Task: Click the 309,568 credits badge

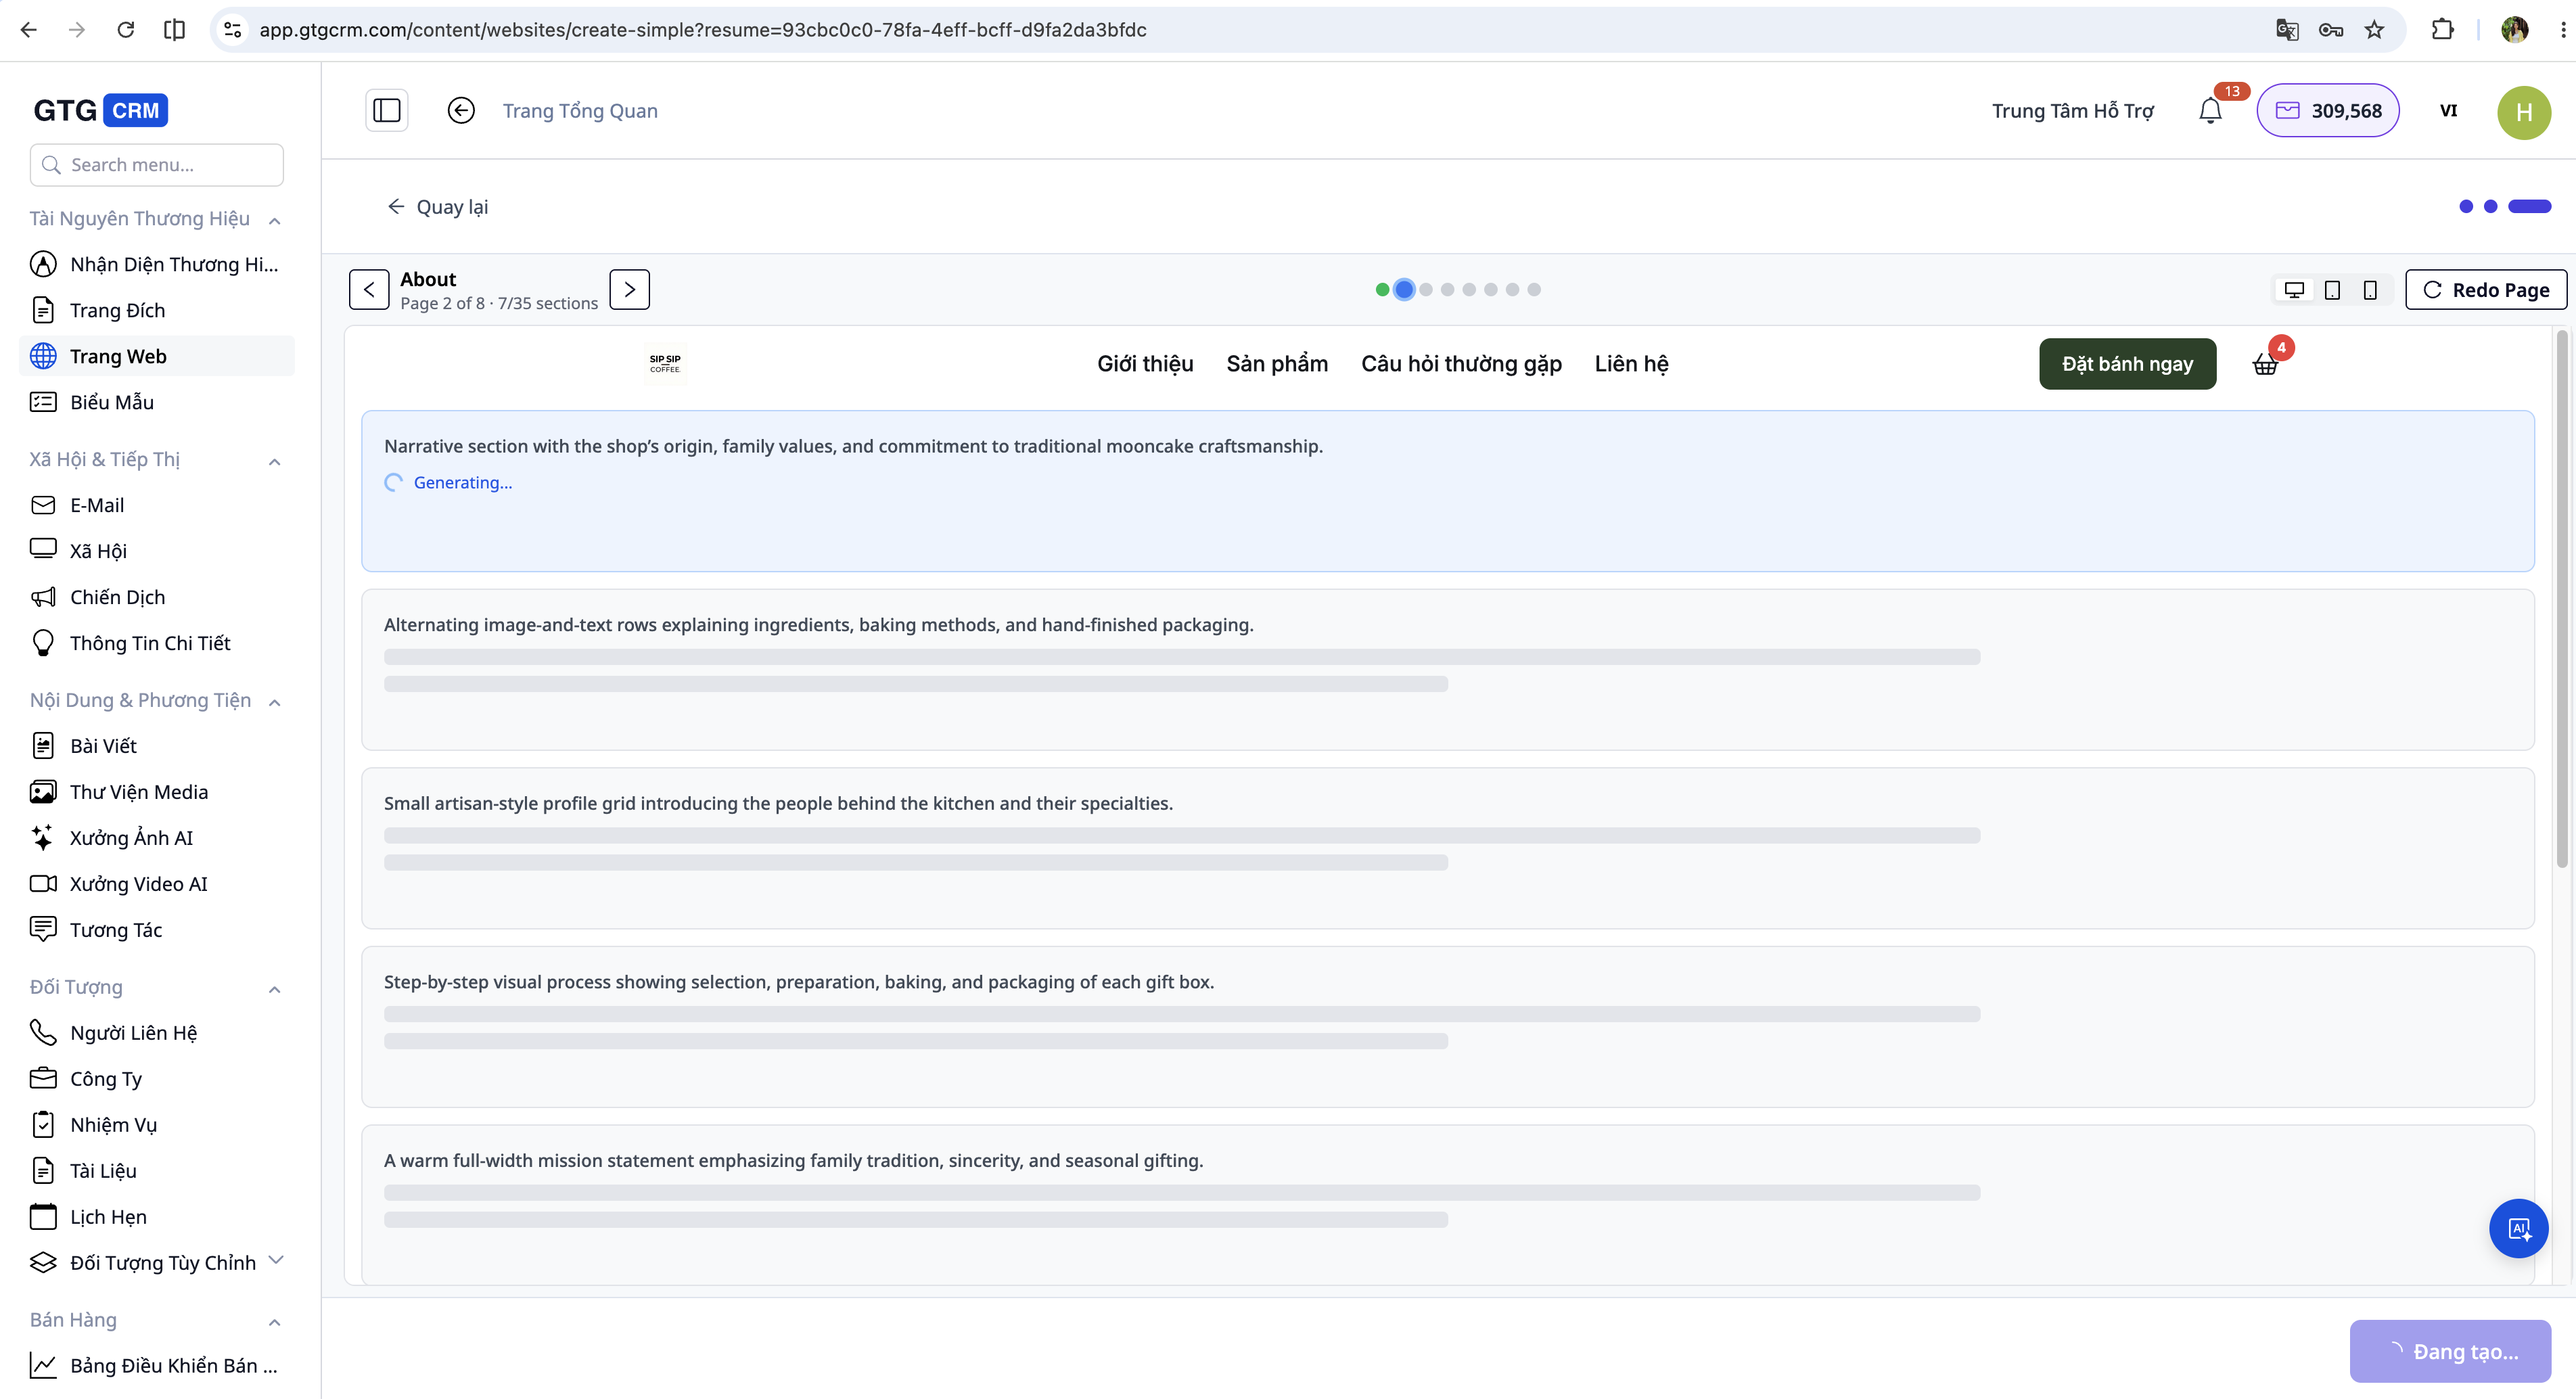Action: [2327, 110]
